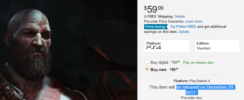
Task: Click the bold Buy new label
Action: tap(158, 70)
